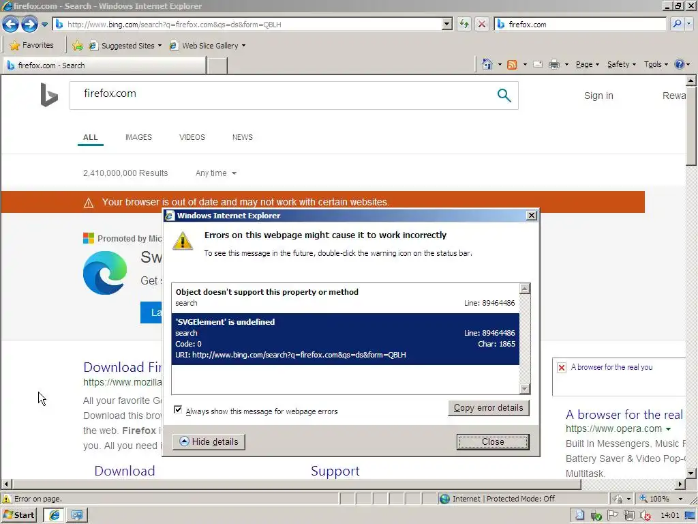The image size is (698, 524).
Task: Click the Bing search input field
Action: [280, 96]
